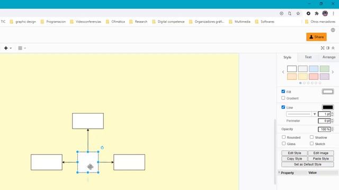The width and height of the screenshot is (339, 190).
Task: Click the install app icon in address bar
Action: coord(281,13)
